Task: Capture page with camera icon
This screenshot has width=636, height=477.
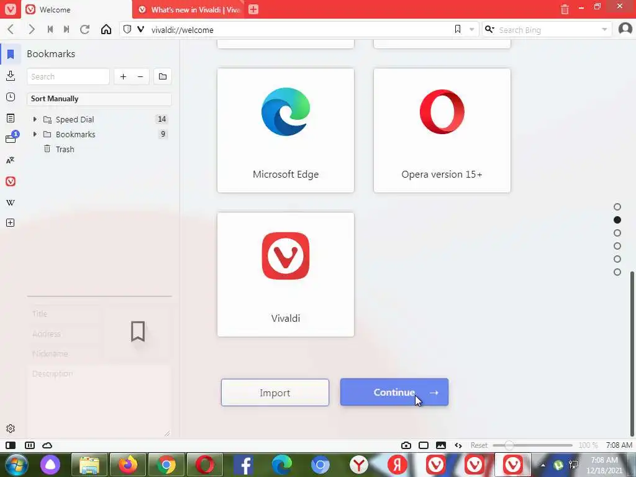Action: (x=406, y=445)
